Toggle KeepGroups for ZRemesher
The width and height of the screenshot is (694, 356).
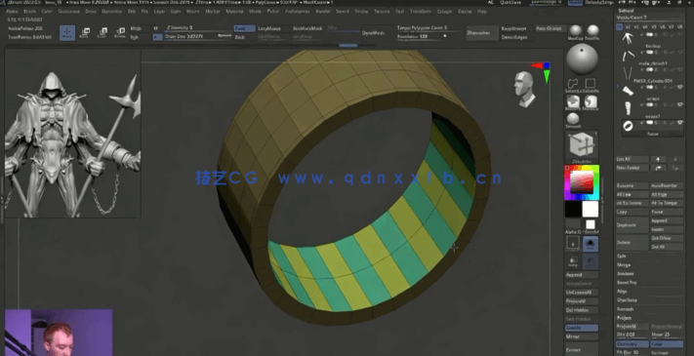[514, 28]
